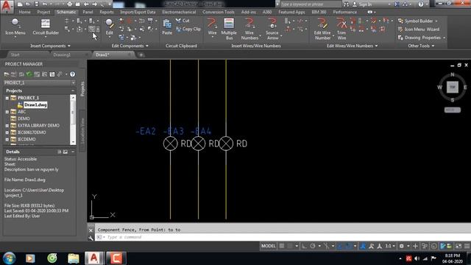Switch to the Reports ribbon tab

[107, 12]
